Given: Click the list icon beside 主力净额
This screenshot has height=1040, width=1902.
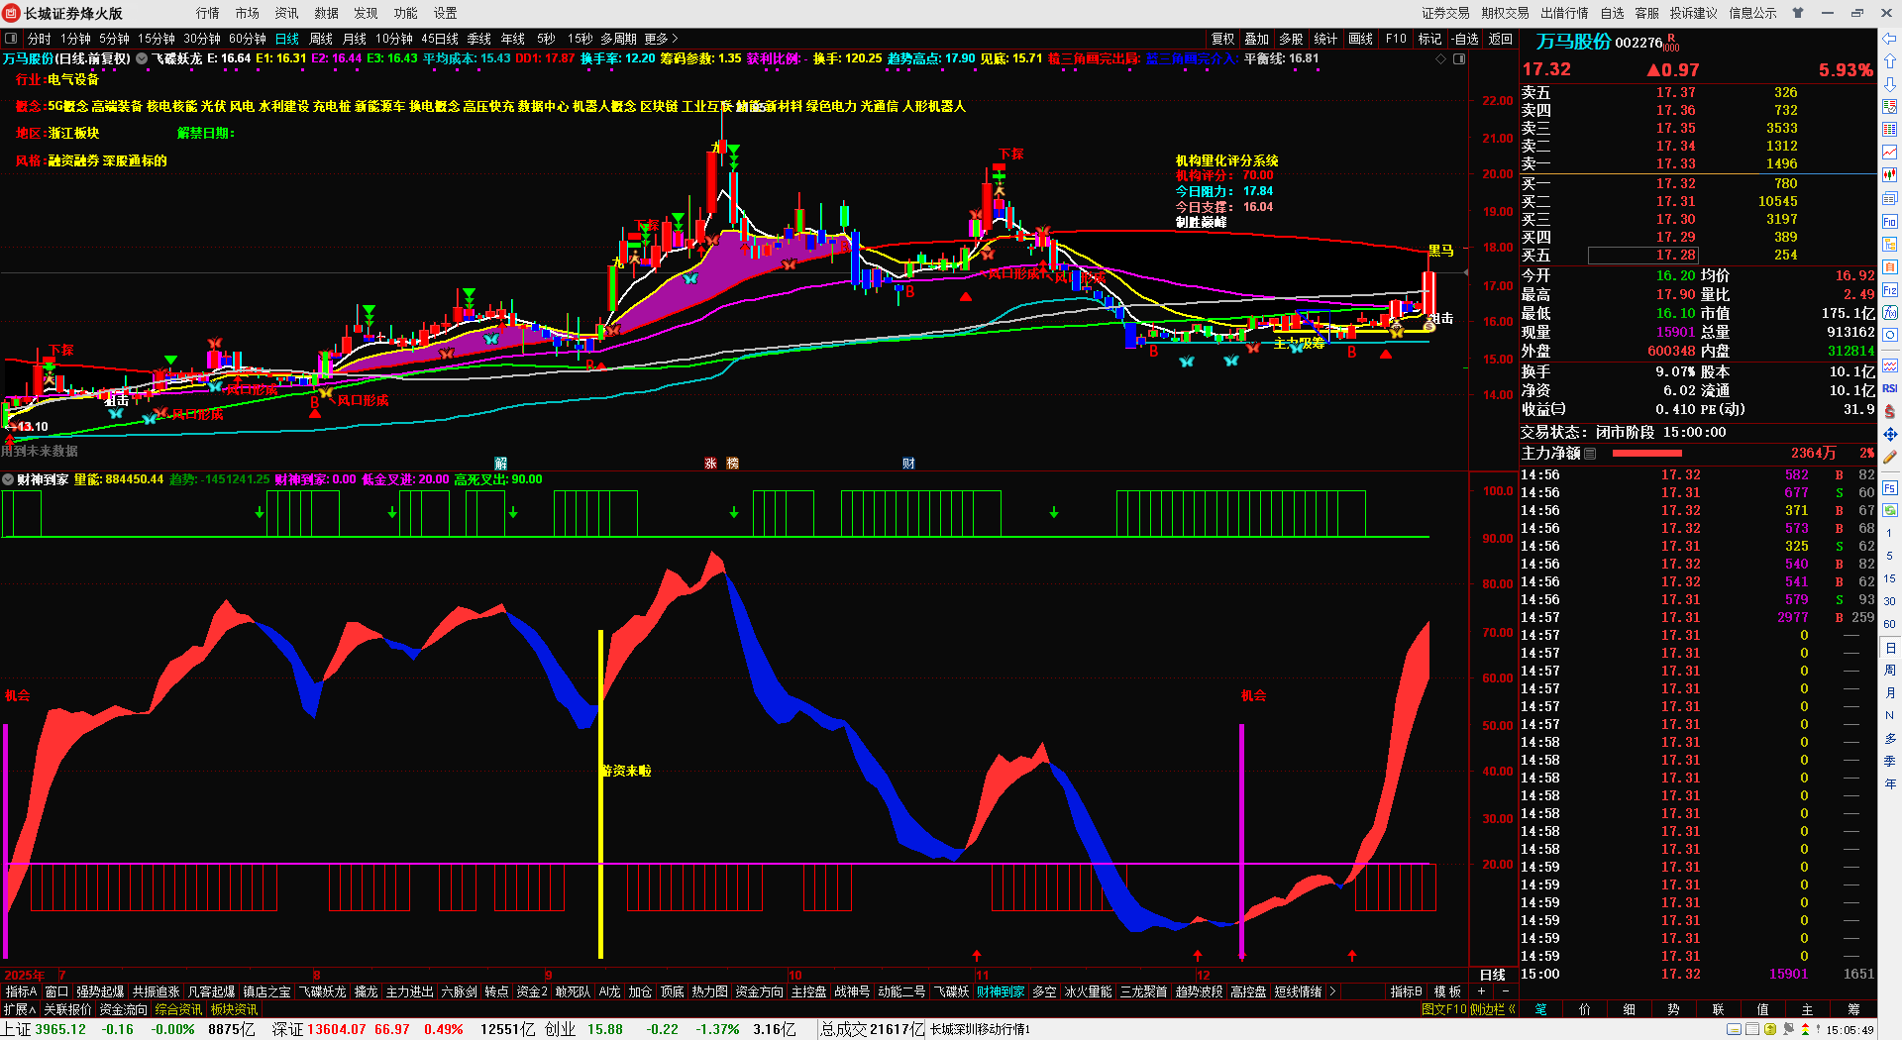Looking at the screenshot, I should [x=1590, y=453].
